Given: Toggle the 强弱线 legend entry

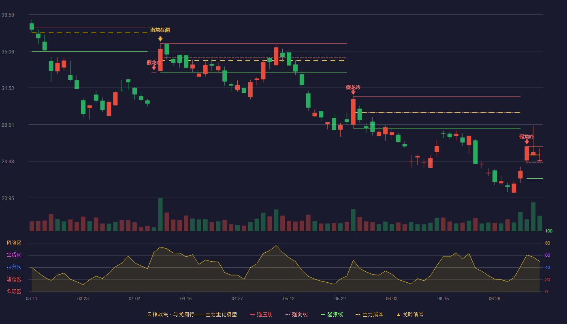Looking at the screenshot, I should click(296, 314).
